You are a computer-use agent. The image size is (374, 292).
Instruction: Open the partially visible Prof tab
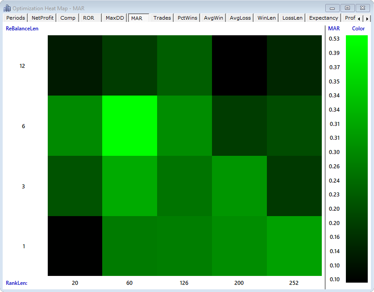point(349,18)
